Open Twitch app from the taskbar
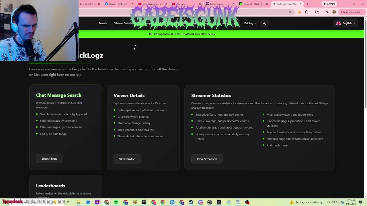The image size is (367, 206). (x=97, y=202)
